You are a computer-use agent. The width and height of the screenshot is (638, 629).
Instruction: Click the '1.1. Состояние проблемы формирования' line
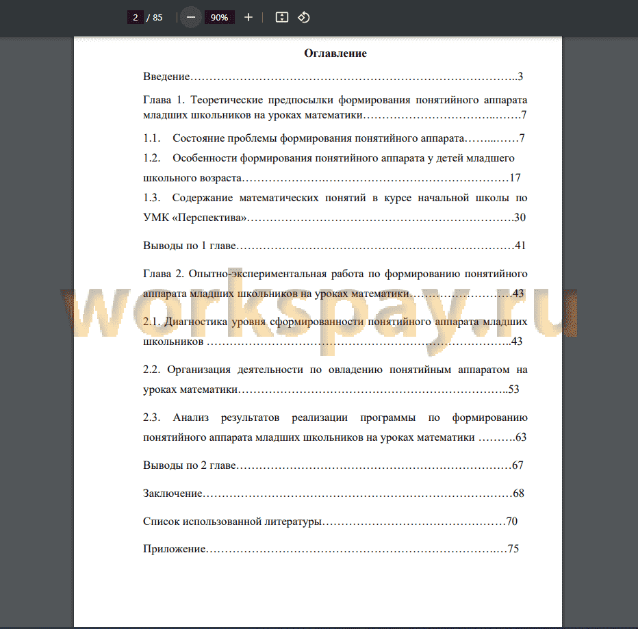[x=333, y=138]
